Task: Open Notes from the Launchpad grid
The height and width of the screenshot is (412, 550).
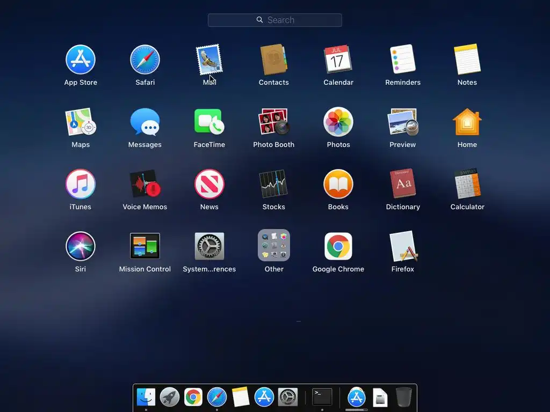Action: tap(467, 59)
